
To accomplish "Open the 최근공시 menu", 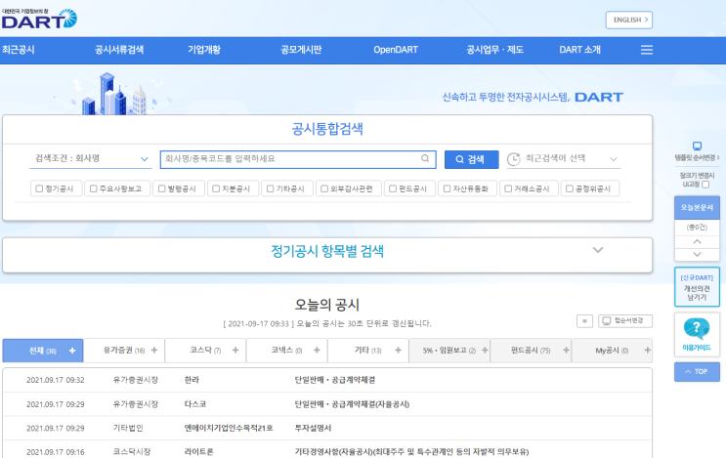I will (18, 50).
